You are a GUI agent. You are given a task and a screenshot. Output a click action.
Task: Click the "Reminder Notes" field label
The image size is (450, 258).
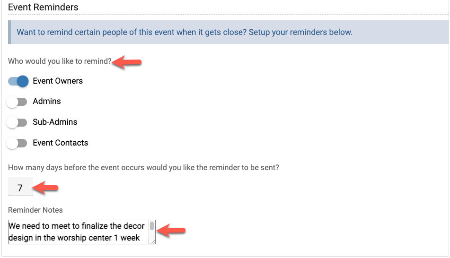tap(35, 210)
